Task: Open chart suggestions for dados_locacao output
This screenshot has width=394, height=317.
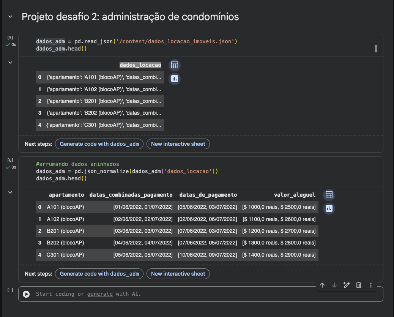Action: (174, 79)
